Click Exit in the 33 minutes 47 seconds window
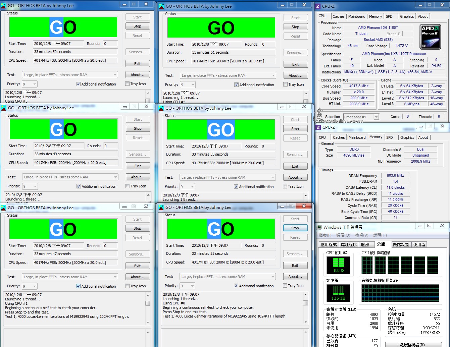 [x=138, y=266]
